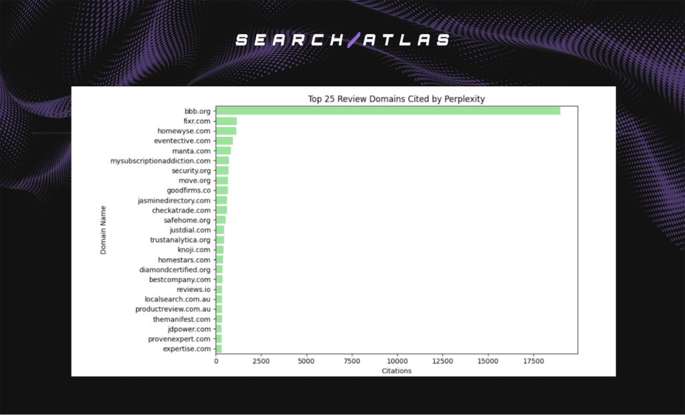Select the goodfirms.co label

coord(189,190)
